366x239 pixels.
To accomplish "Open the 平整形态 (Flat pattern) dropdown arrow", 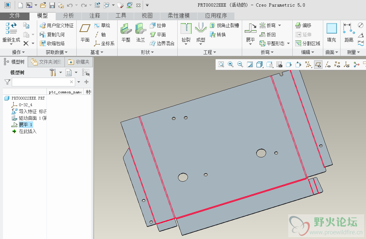I will pos(289,43).
